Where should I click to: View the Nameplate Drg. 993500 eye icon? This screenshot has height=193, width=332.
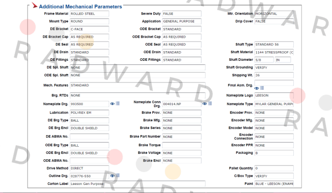pos(112,104)
